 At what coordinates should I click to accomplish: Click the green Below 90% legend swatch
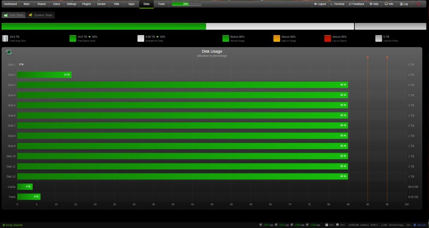(x=226, y=38)
